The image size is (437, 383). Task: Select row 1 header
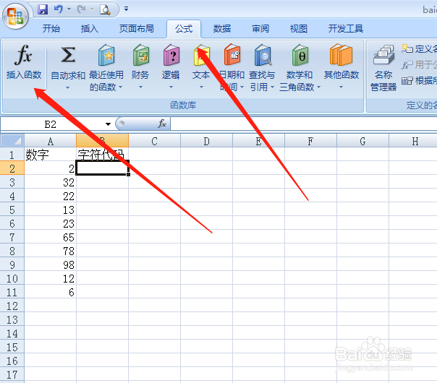(x=12, y=155)
